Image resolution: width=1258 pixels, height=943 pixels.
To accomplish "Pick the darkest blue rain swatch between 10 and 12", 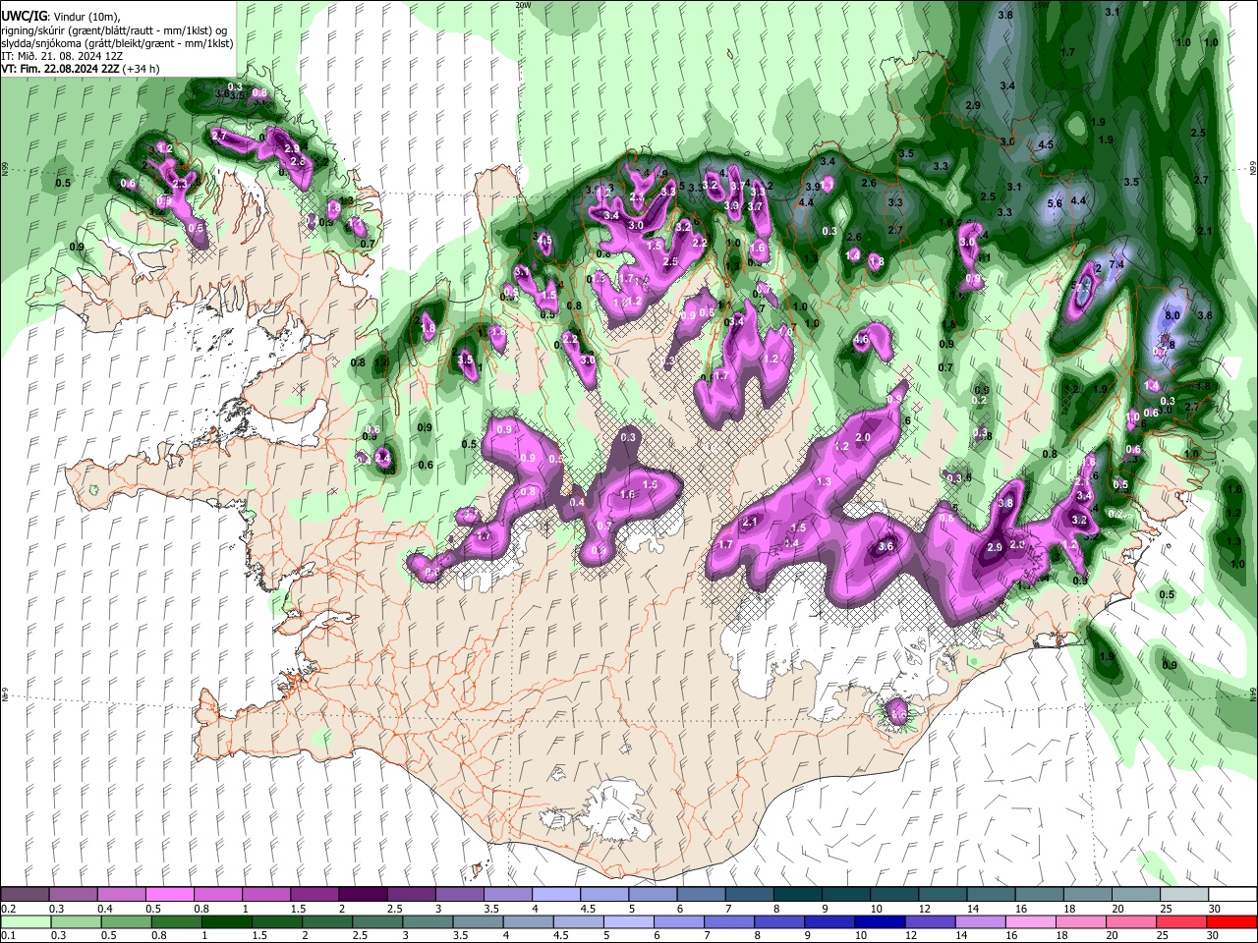I will [x=878, y=921].
